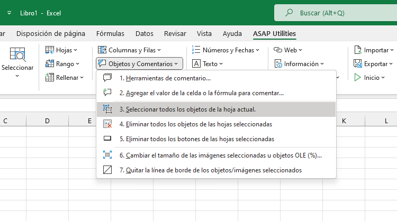The width and height of the screenshot is (397, 221).
Task: Expand the Información dropdown chevron
Action: coord(322,64)
